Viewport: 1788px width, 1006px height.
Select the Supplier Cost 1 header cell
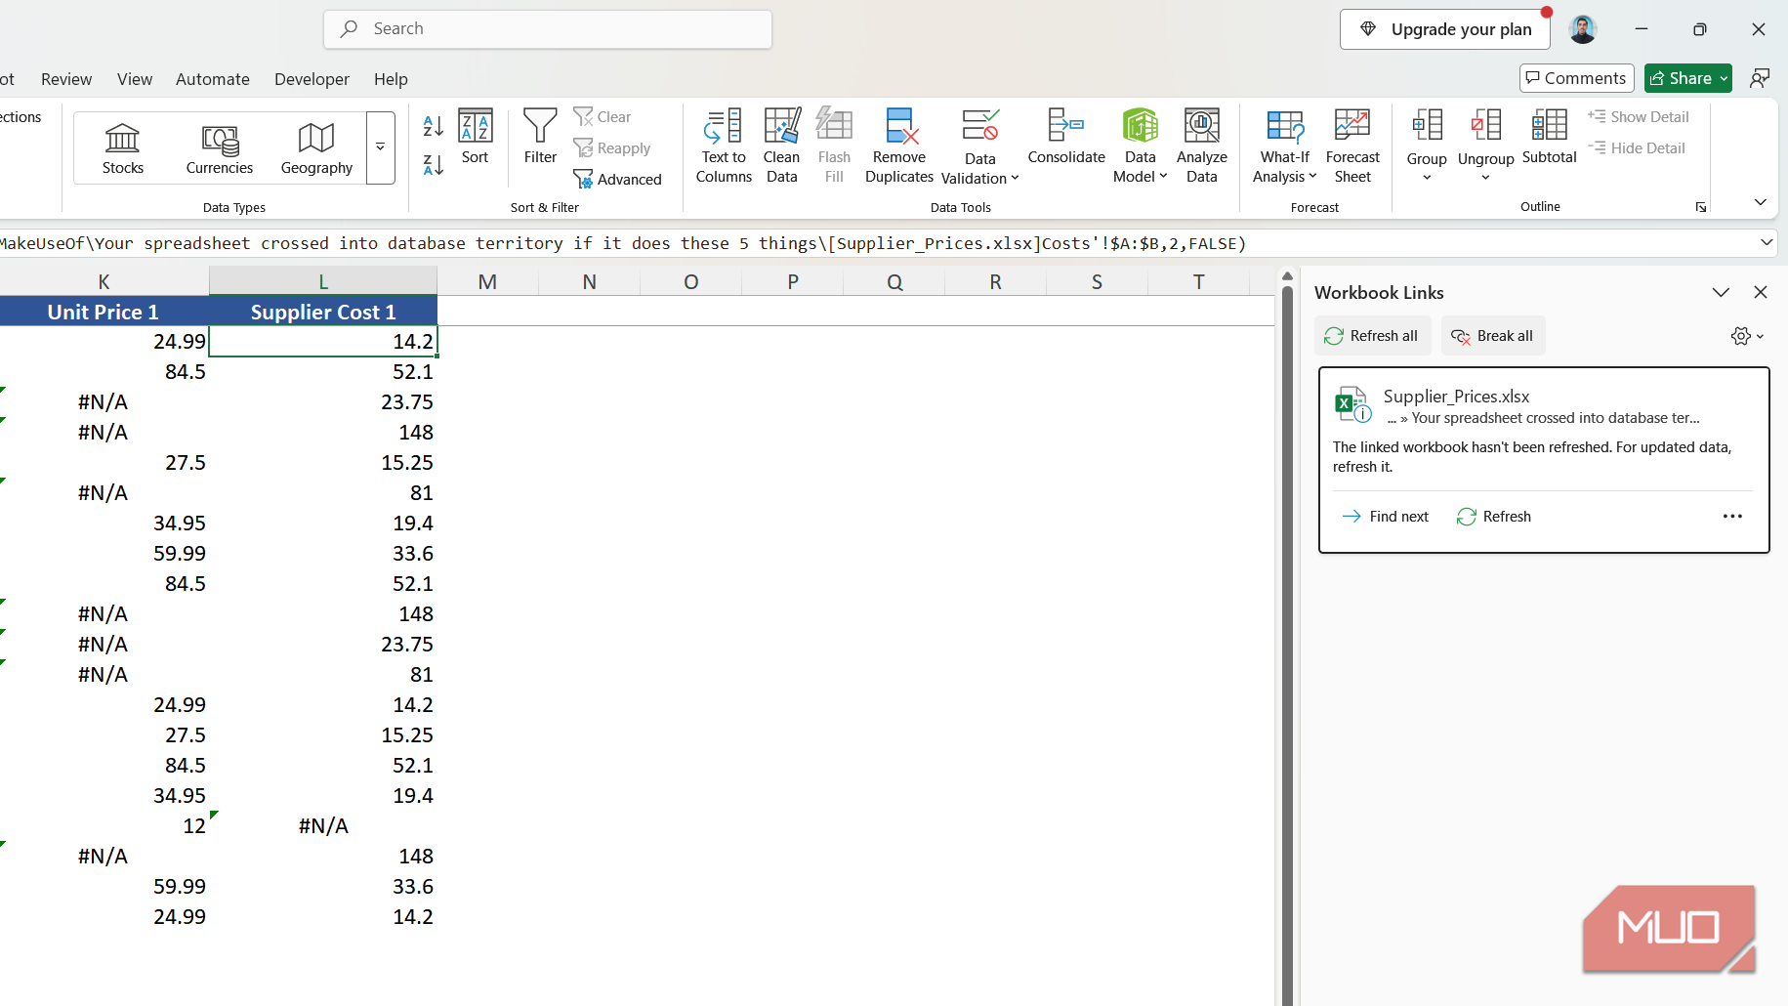[x=323, y=313]
